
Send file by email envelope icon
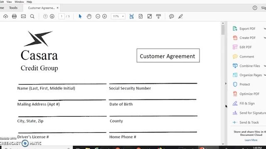23,16
